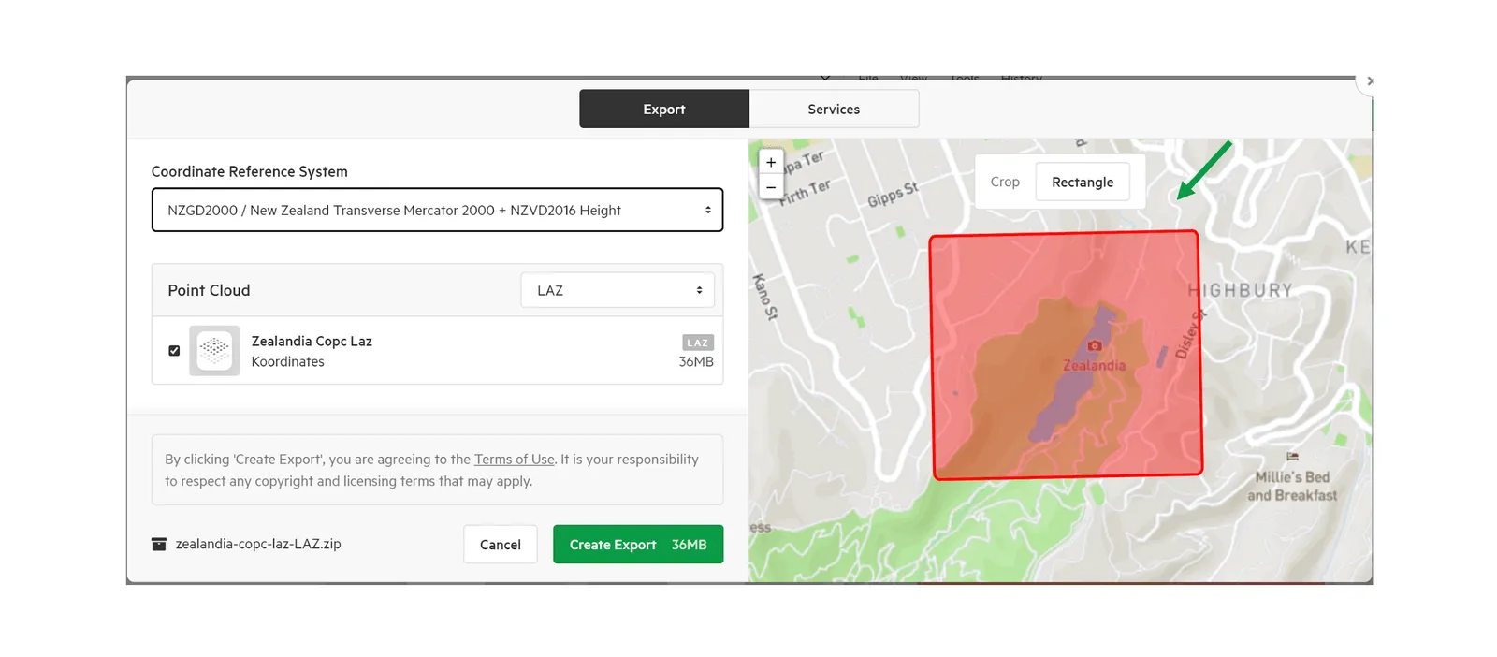
Task: Close the export dialog with the X
Action: tap(1370, 81)
